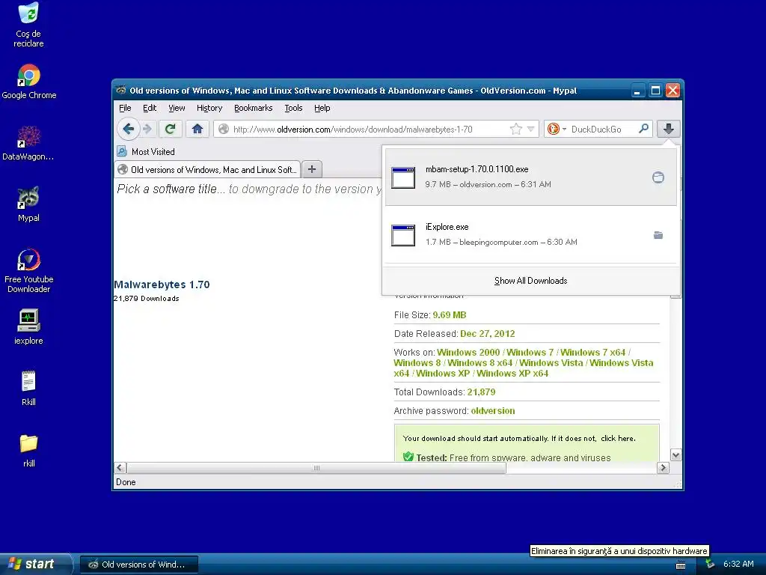Screen dimensions: 766x575
Task: Click the 9.69 MB file size value
Action: point(449,315)
